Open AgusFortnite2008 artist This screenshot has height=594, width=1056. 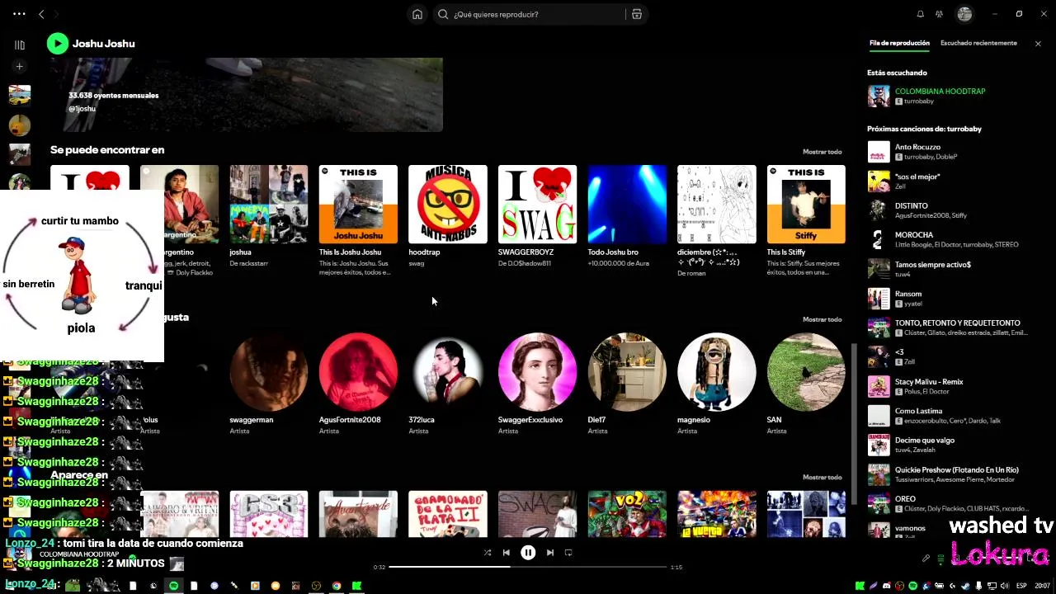click(x=358, y=372)
